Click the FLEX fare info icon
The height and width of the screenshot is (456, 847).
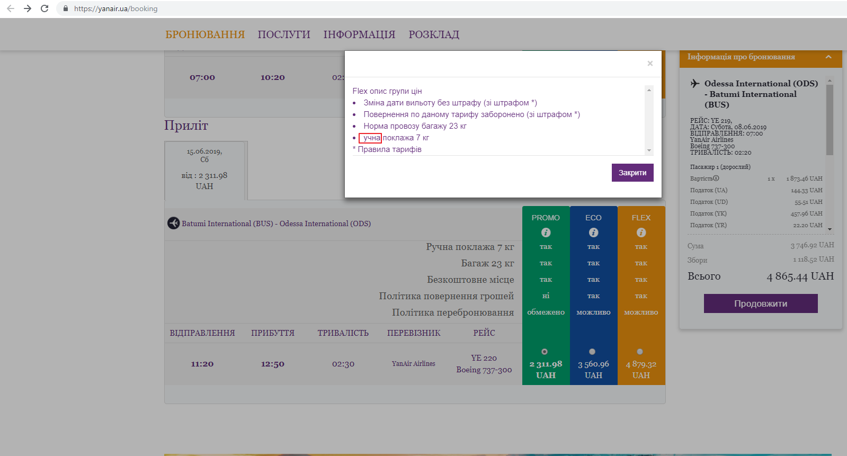(641, 233)
